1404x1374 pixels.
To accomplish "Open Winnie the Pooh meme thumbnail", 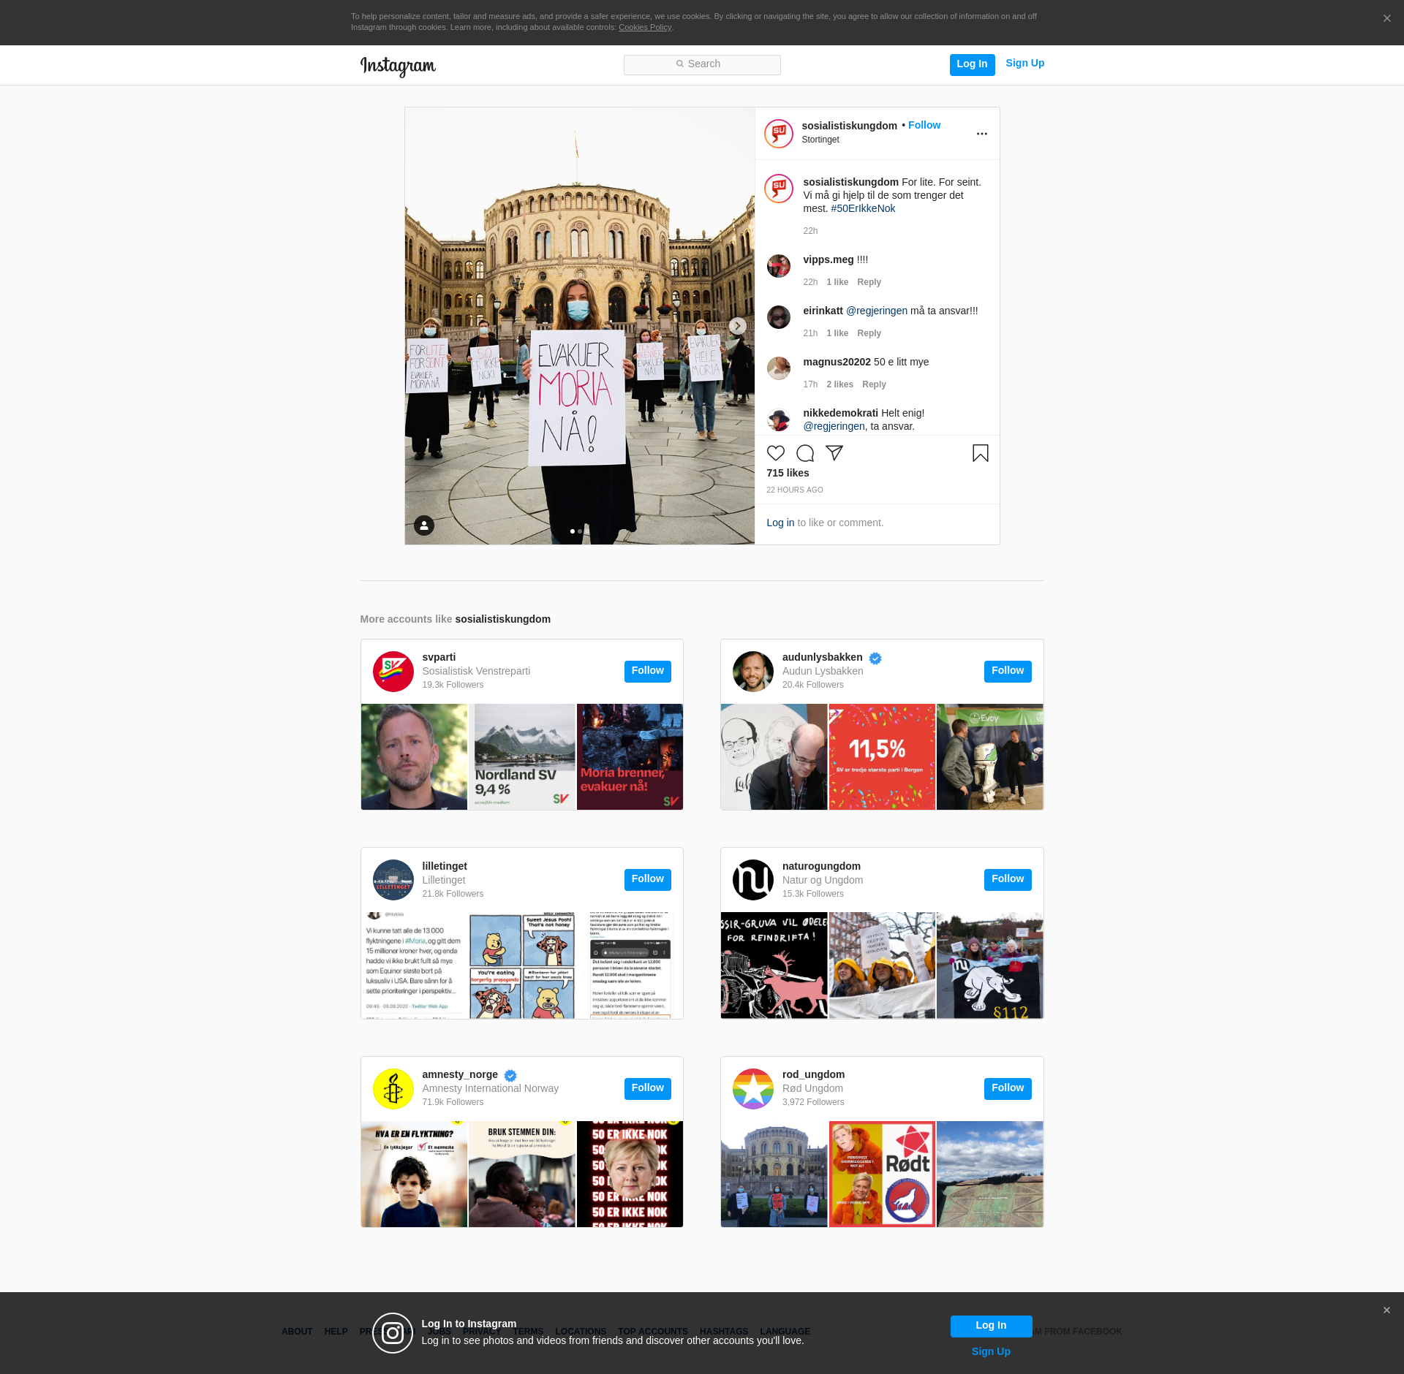I will [x=522, y=965].
